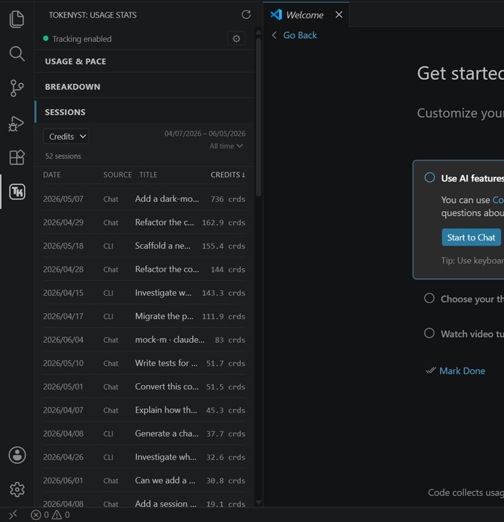
Task: Open the 'Add a dark-mo...' session row
Action: click(x=144, y=199)
